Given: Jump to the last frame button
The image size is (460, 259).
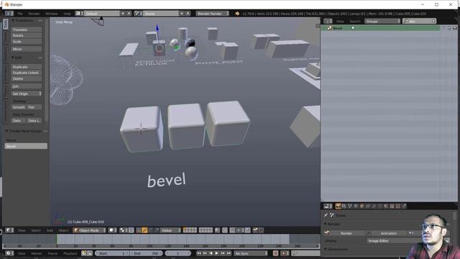Looking at the screenshot, I should [229, 253].
